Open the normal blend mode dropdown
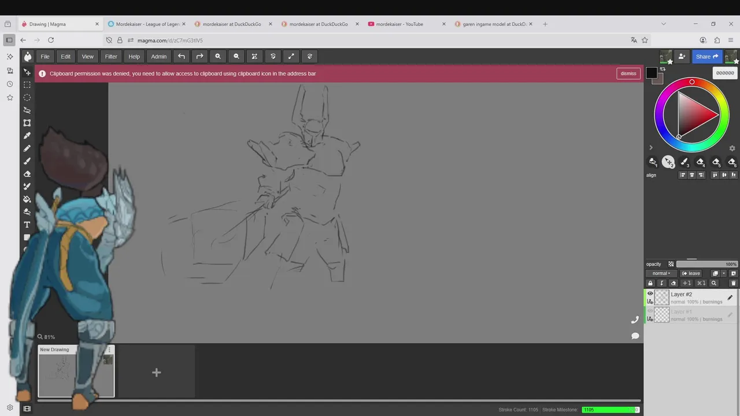Viewport: 740px width, 416px height. click(x=661, y=273)
